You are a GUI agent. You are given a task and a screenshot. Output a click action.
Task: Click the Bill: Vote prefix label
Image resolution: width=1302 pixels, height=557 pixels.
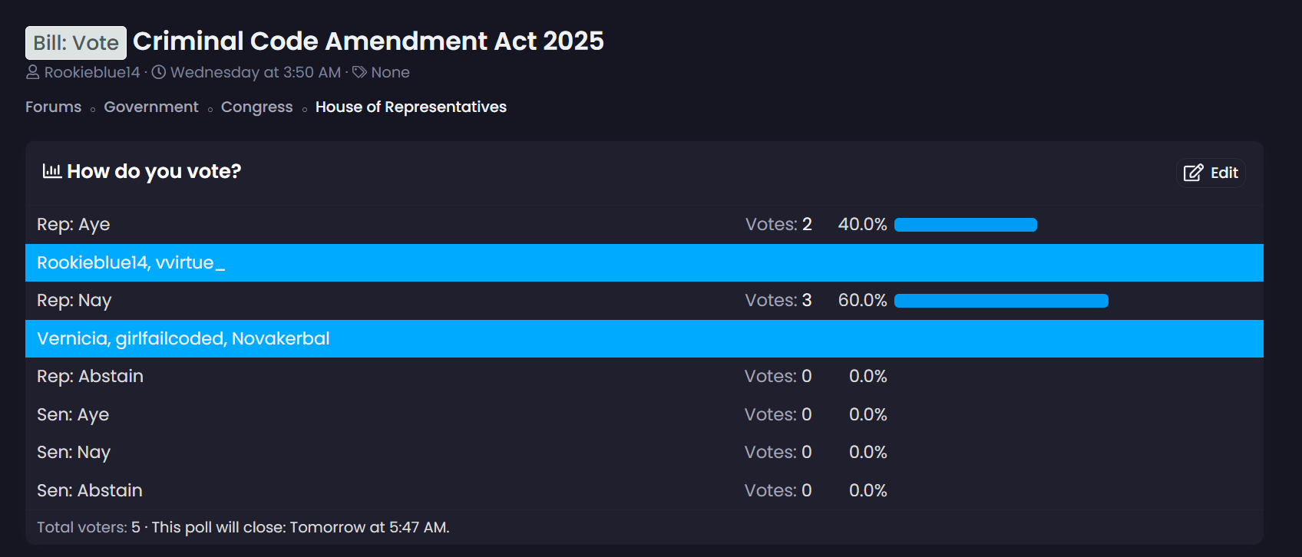pyautogui.click(x=76, y=43)
